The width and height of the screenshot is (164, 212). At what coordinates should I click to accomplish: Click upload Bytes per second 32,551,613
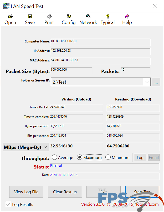[x=76, y=127]
